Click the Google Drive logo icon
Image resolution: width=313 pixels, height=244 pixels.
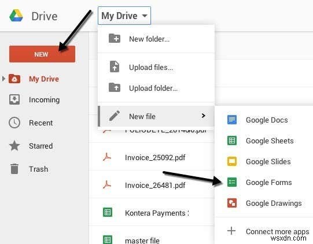pyautogui.click(x=16, y=16)
